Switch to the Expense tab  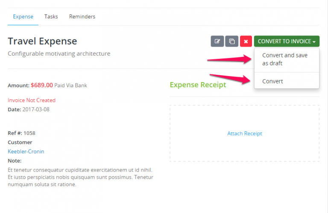[x=23, y=17]
